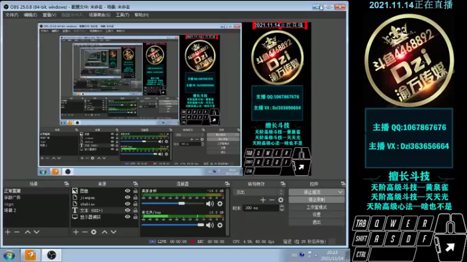The width and height of the screenshot is (467, 262).
Task: Open the 淡出 transition dropdown
Action: point(258,192)
